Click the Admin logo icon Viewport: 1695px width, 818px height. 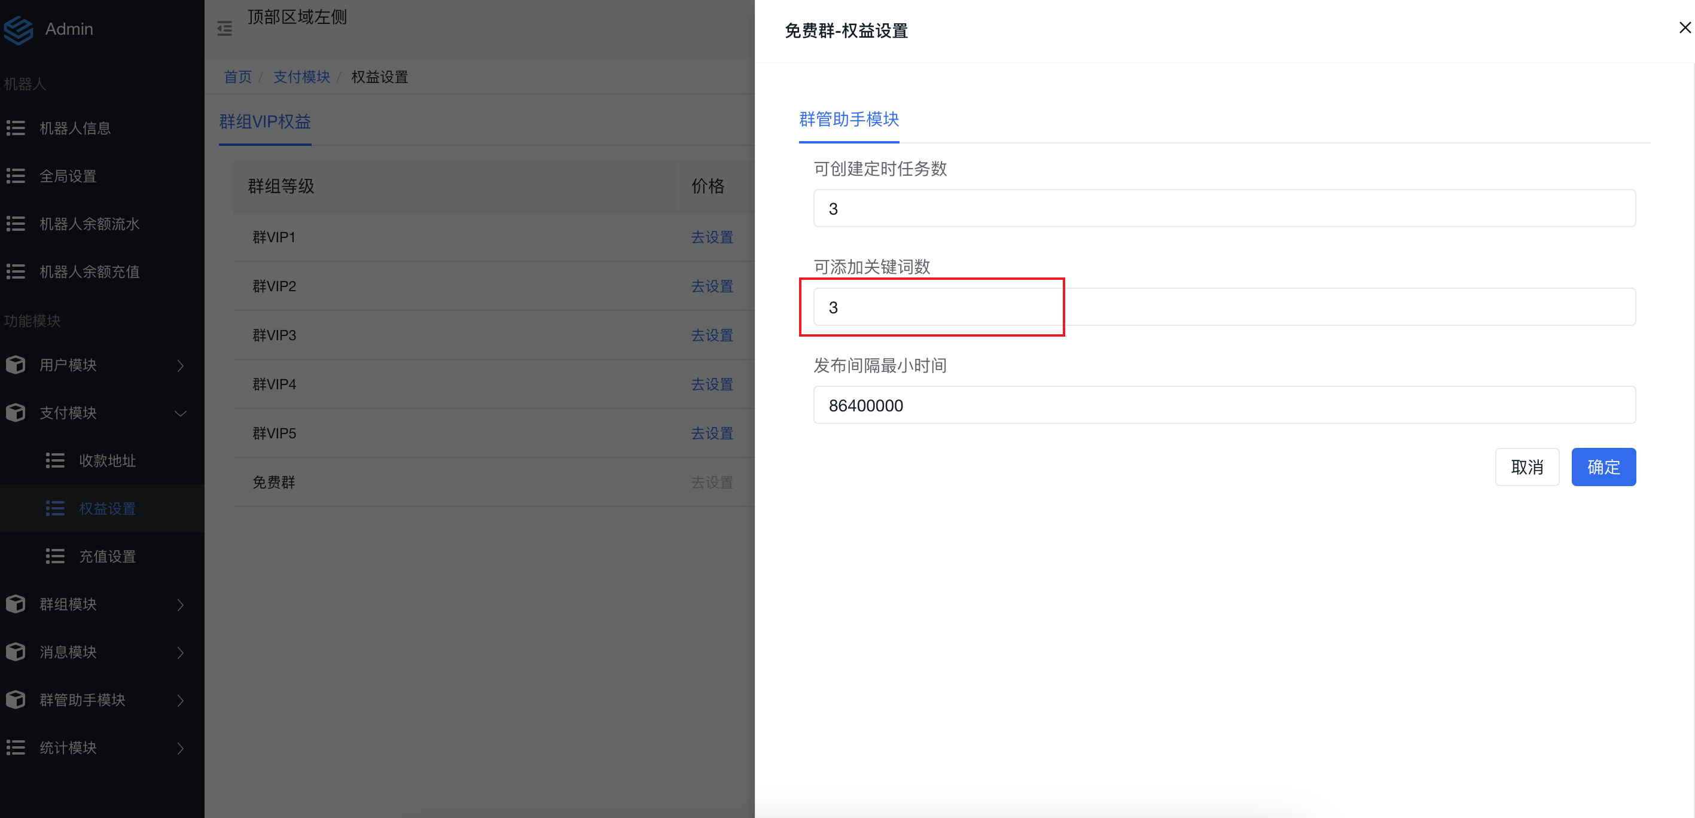click(x=18, y=30)
